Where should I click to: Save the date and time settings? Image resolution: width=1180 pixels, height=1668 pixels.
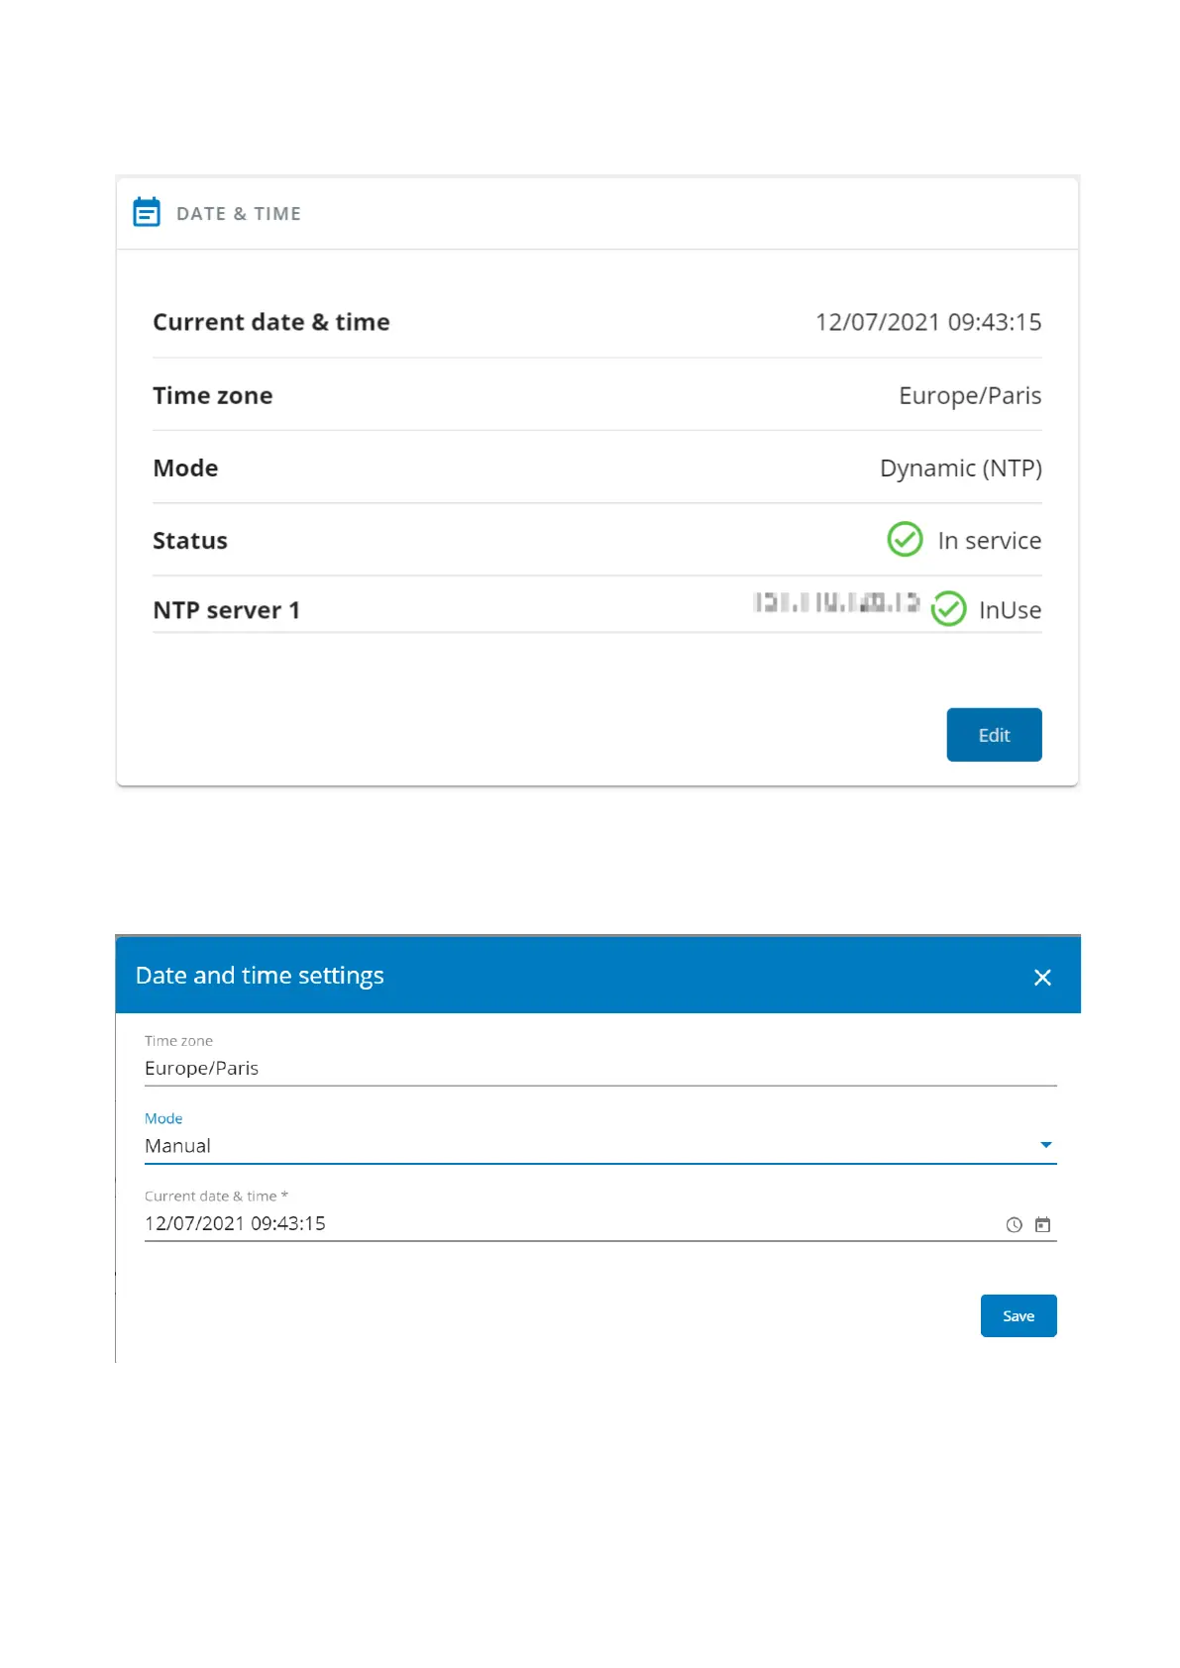[x=1018, y=1315]
